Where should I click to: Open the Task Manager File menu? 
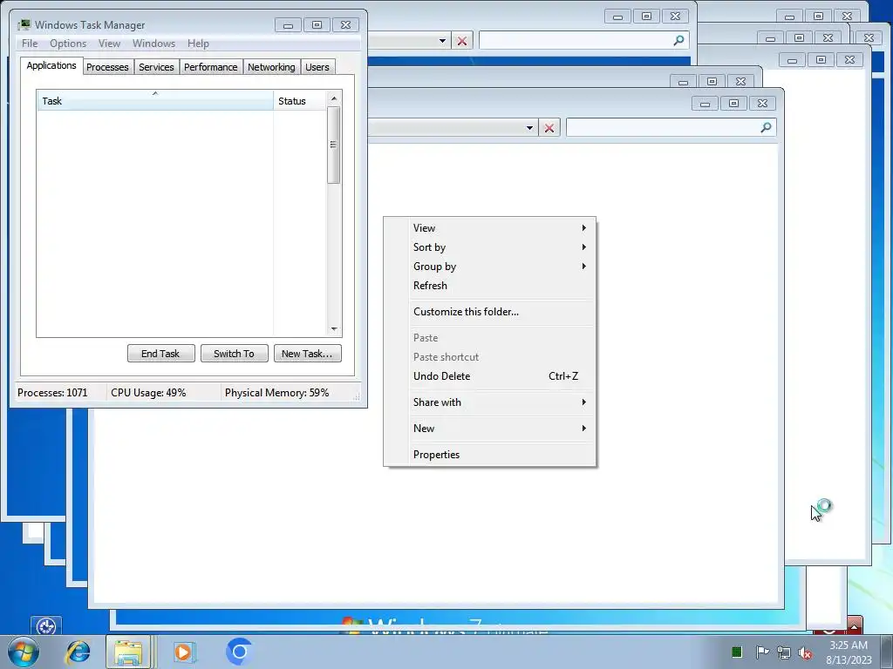tap(30, 44)
